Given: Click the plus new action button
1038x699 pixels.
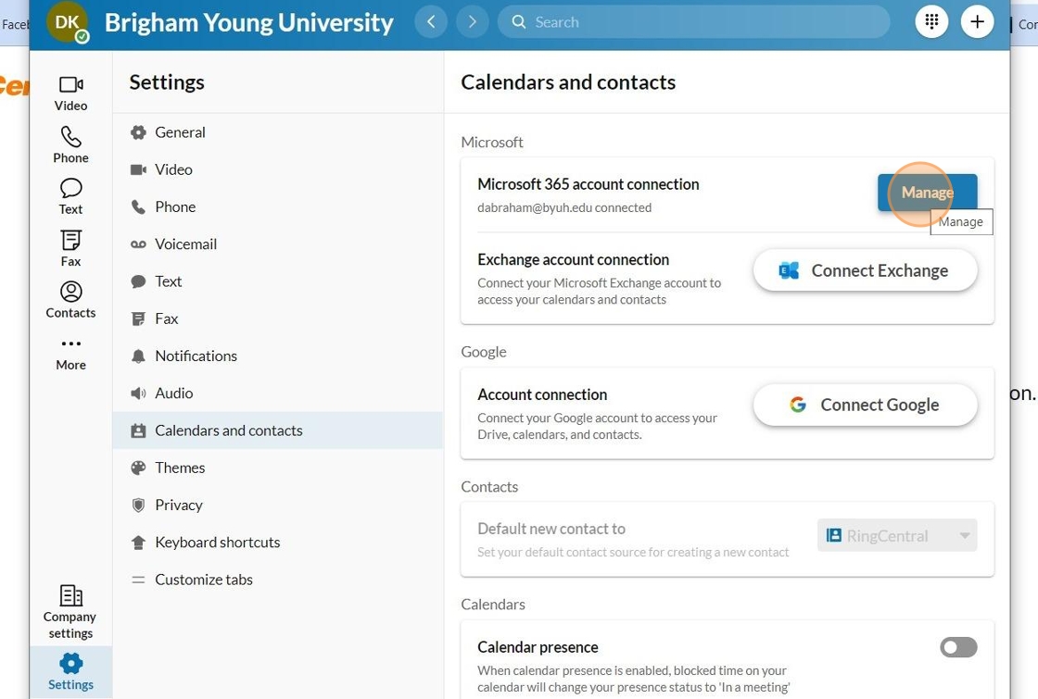Looking at the screenshot, I should point(977,22).
